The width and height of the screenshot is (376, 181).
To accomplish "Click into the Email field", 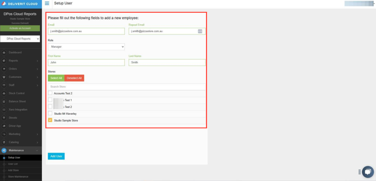I will click(x=86, y=31).
